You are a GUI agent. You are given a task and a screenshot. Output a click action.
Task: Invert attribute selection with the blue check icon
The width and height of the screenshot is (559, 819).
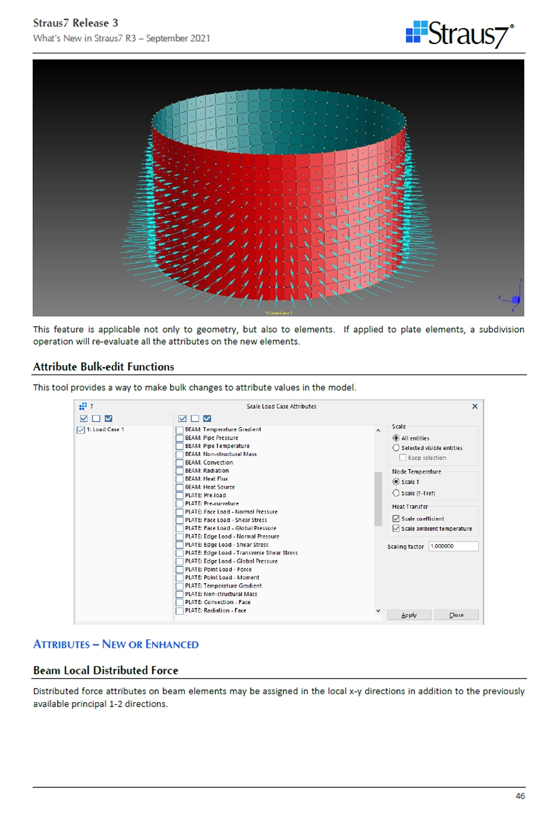click(207, 419)
